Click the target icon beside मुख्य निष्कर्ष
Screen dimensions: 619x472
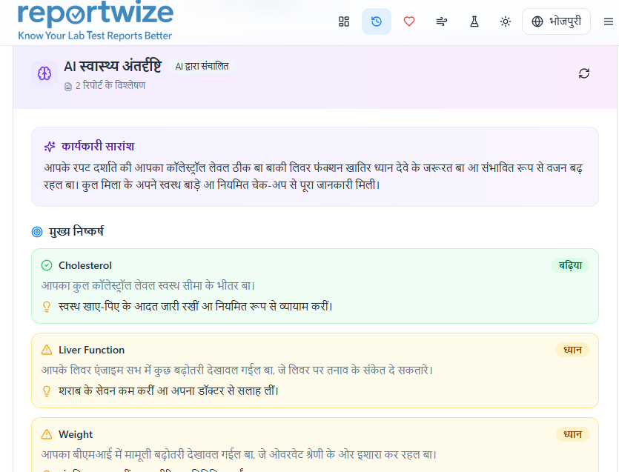click(36, 232)
